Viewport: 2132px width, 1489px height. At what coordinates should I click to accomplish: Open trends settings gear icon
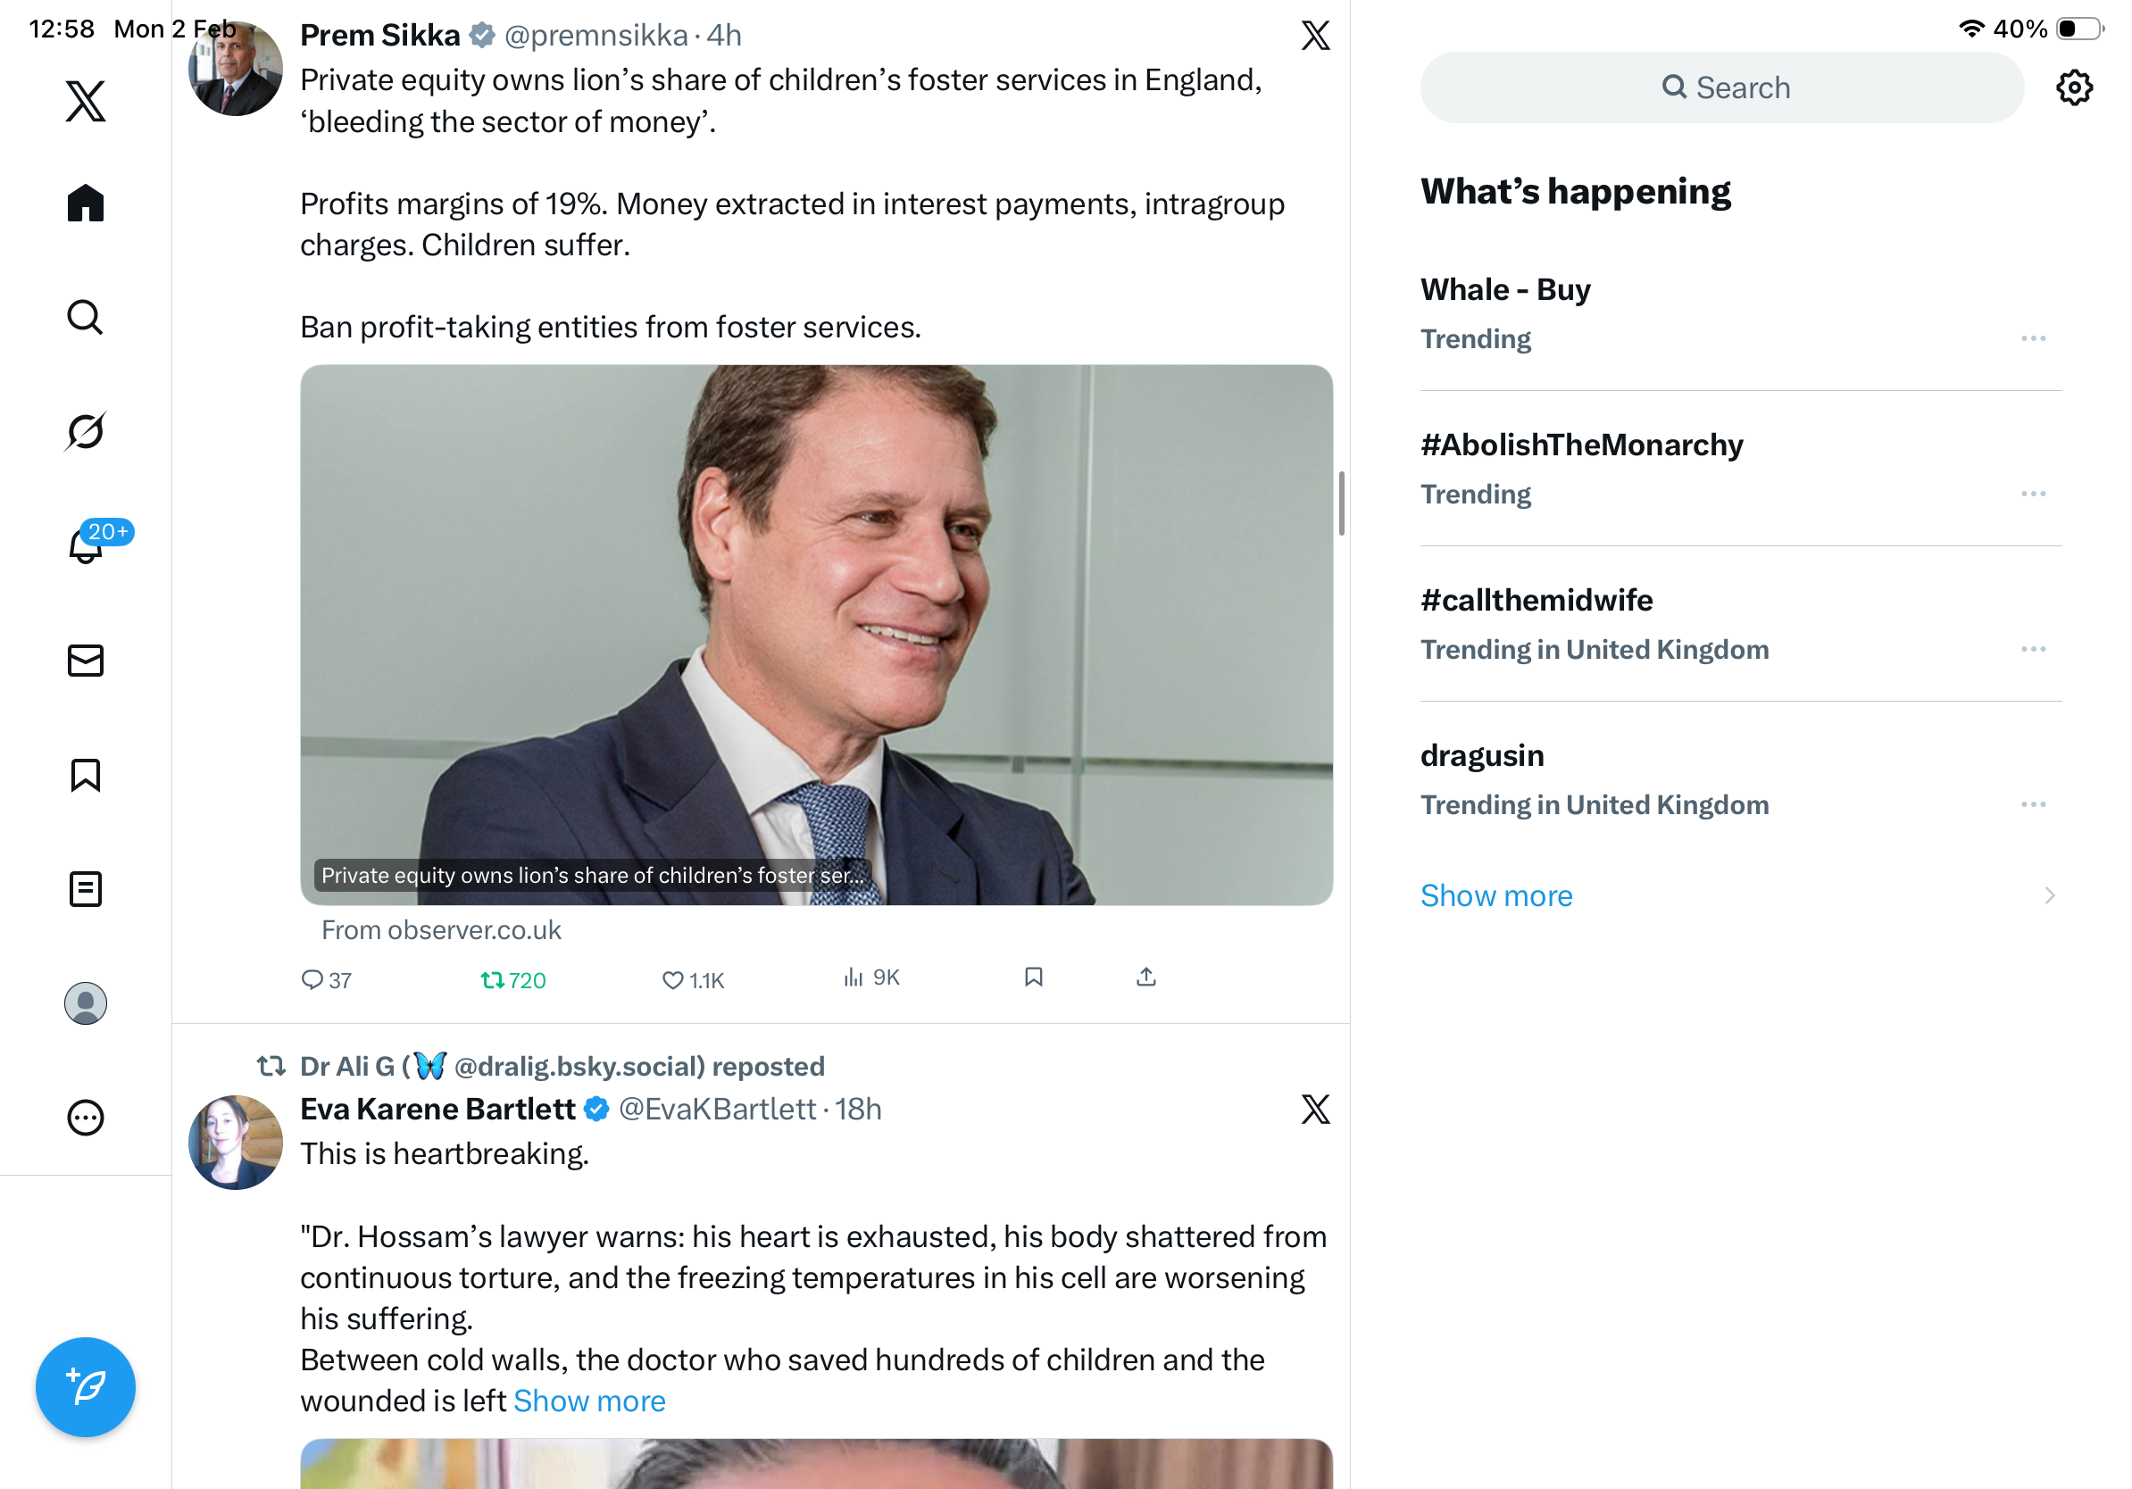pyautogui.click(x=2073, y=88)
